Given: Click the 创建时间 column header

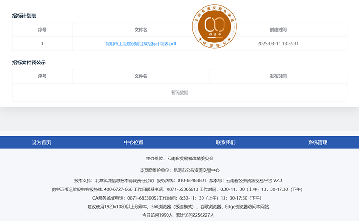Looking at the screenshot, I should 278,30.
